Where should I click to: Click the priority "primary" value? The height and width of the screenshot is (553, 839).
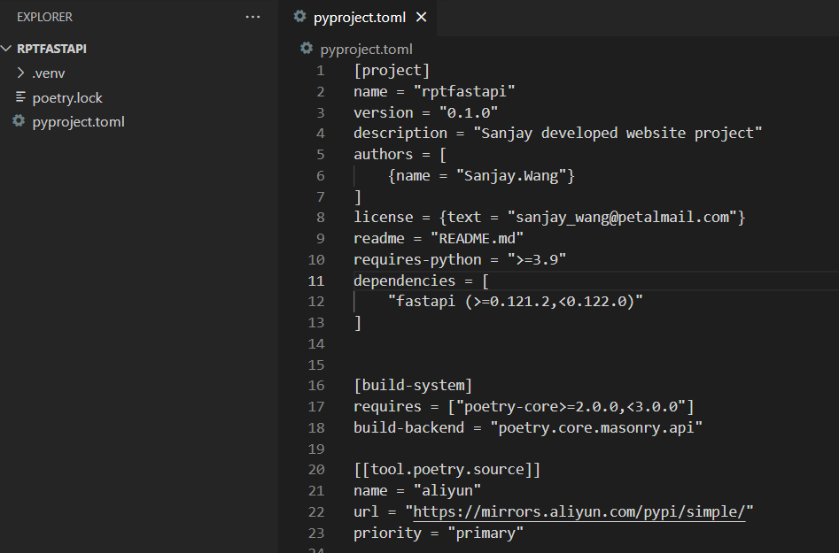tap(486, 534)
